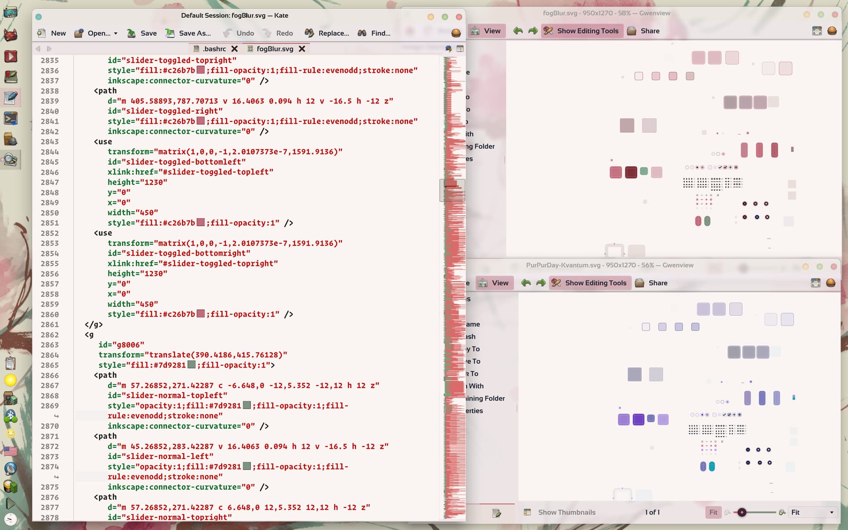This screenshot has width=848, height=530.
Task: Click the Replace toolbar icon
Action: click(x=310, y=33)
